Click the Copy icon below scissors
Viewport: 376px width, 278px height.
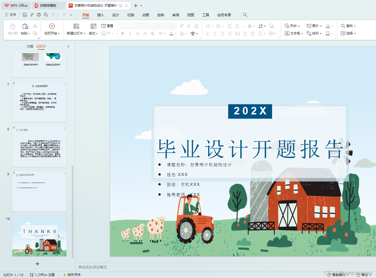pyautogui.click(x=35, y=33)
